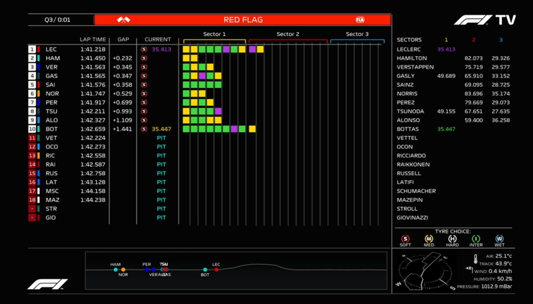The width and height of the screenshot is (533, 304).
Task: Click the LAP TIME column header
Action: coord(93,39)
